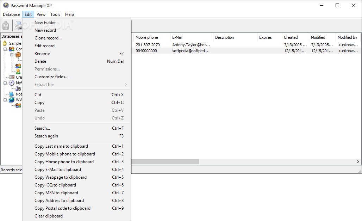This screenshot has height=221, width=362.
Task: Select the Sample database padlock icon
Action: click(5, 43)
